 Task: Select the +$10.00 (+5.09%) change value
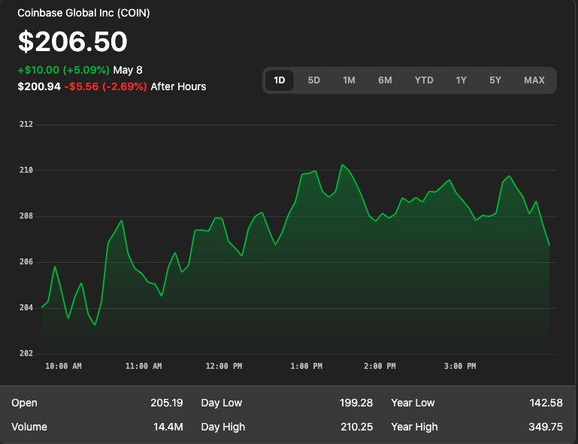(x=64, y=70)
